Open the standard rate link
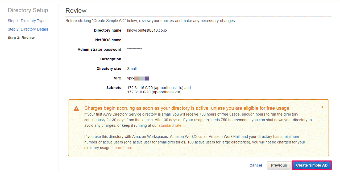This screenshot has width=340, height=178. point(170,125)
